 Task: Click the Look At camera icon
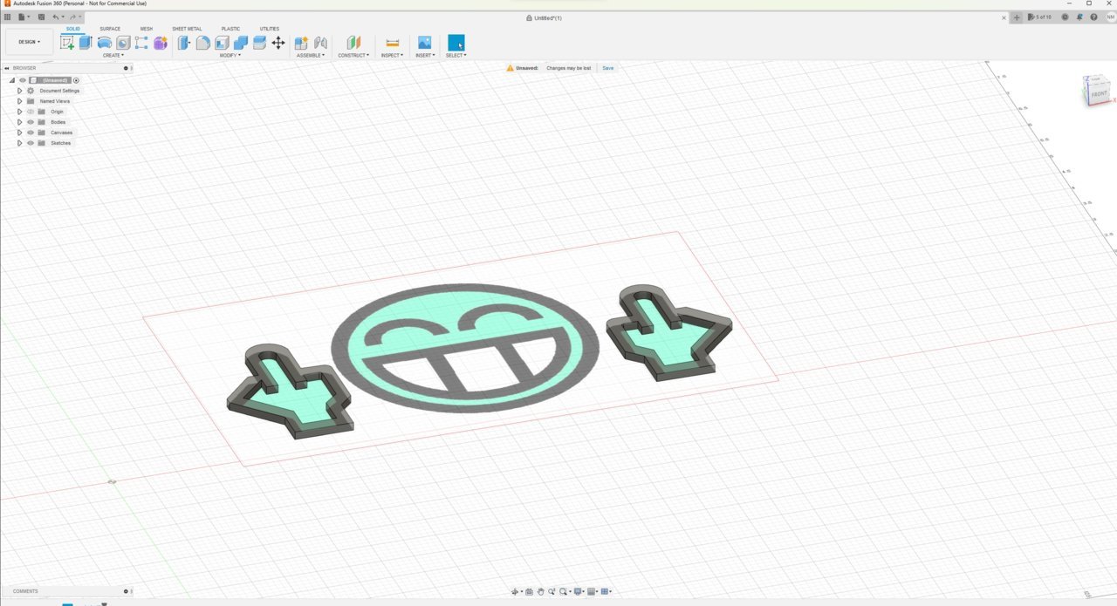(530, 591)
